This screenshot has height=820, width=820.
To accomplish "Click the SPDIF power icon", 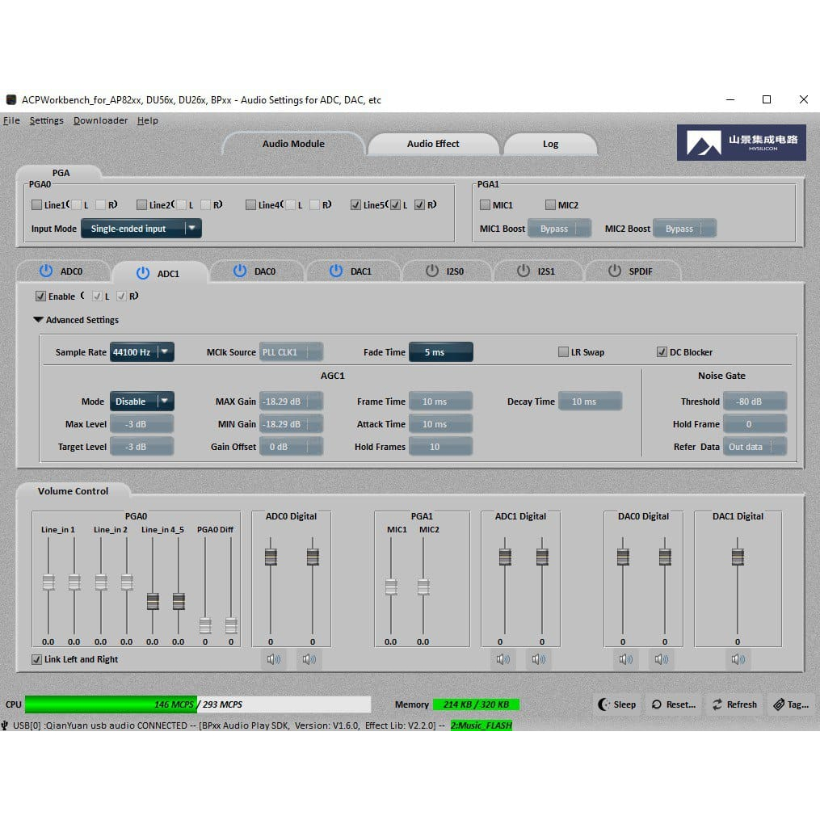I will 615,271.
